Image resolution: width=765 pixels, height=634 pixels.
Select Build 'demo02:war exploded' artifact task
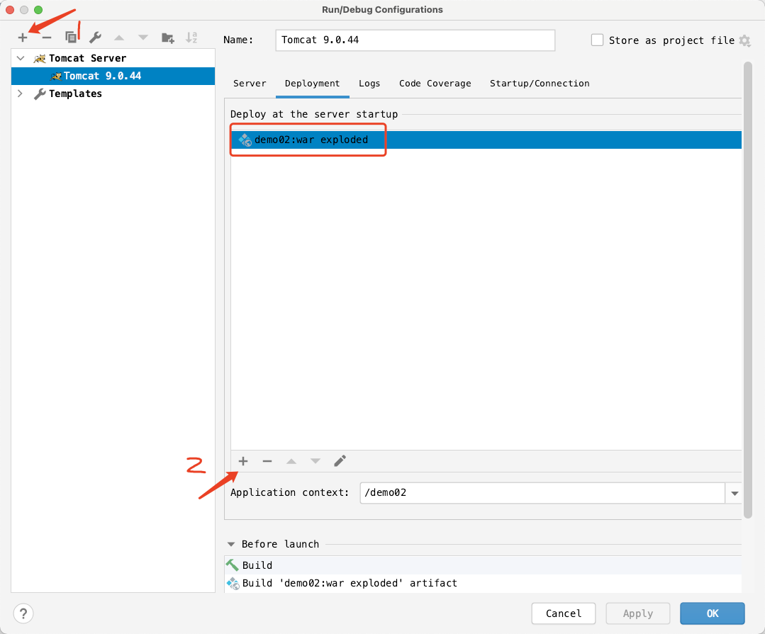[483, 583]
